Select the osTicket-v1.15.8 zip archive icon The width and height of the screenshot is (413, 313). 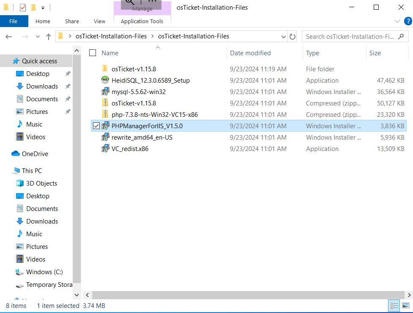pyautogui.click(x=105, y=103)
